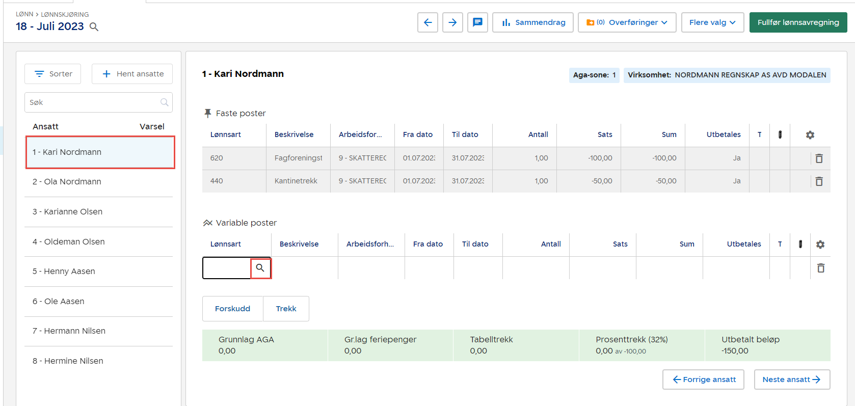Open Faste poster column settings gear
Image resolution: width=855 pixels, height=406 pixels.
(x=810, y=135)
